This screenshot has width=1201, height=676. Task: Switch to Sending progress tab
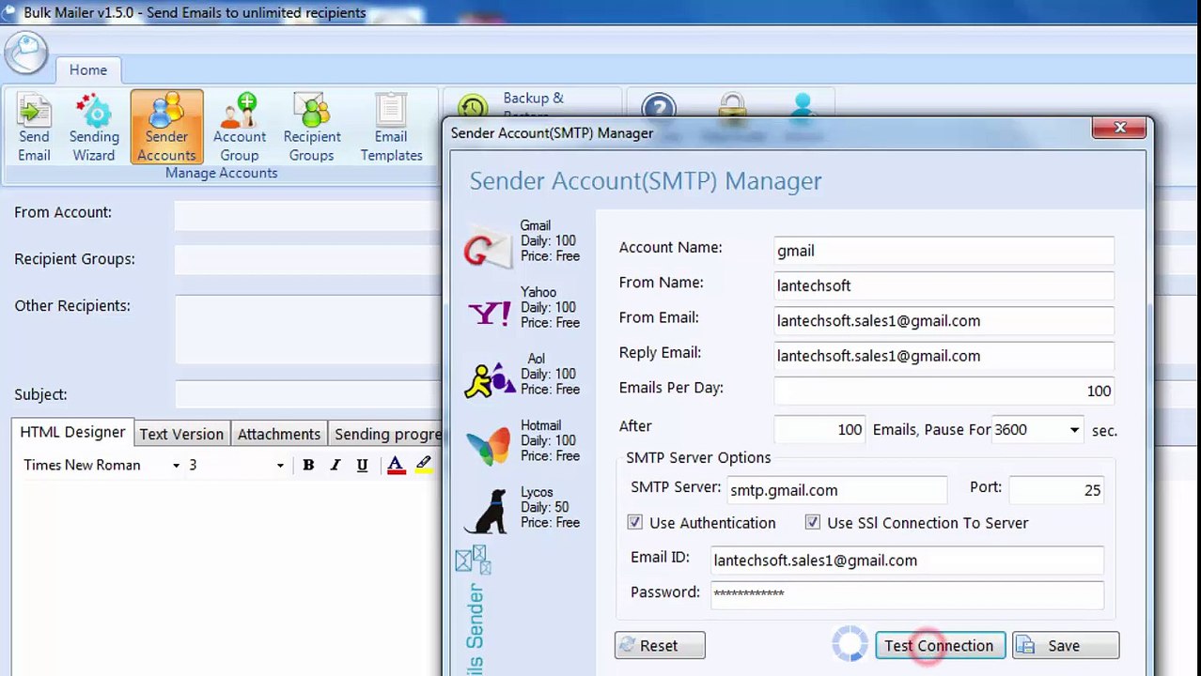point(387,434)
